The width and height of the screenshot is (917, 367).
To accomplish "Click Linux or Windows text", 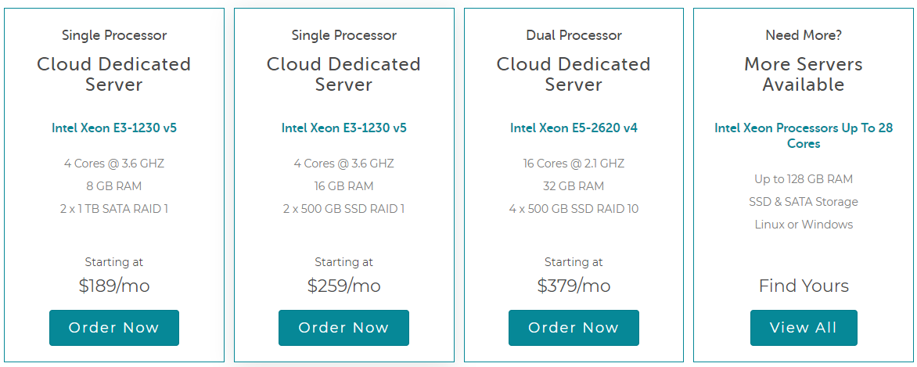I will click(804, 224).
